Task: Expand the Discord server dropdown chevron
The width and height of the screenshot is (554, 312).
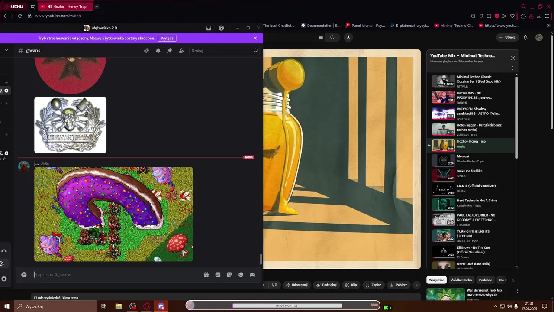Action: (6, 50)
